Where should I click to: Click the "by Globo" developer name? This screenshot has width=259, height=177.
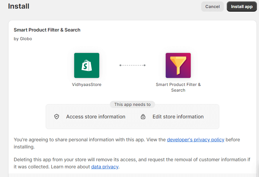click(23, 39)
